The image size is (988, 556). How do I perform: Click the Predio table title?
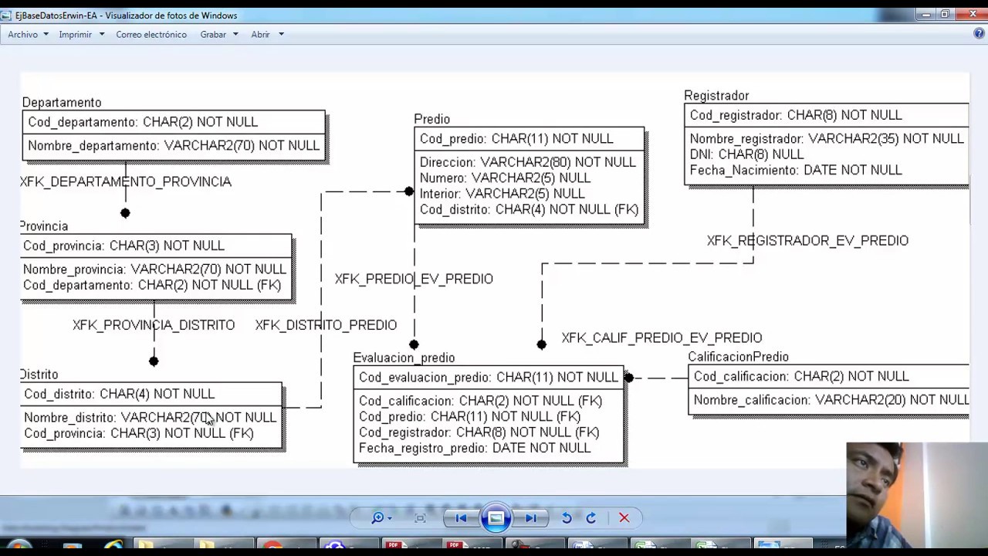pos(431,119)
